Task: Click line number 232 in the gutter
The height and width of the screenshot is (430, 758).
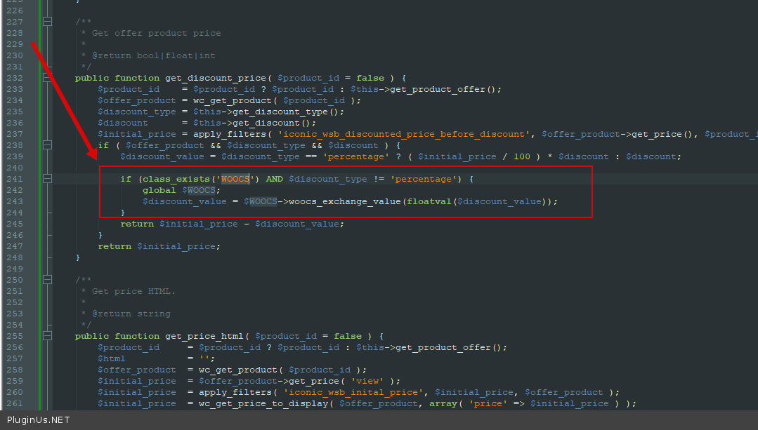Action: 14,78
